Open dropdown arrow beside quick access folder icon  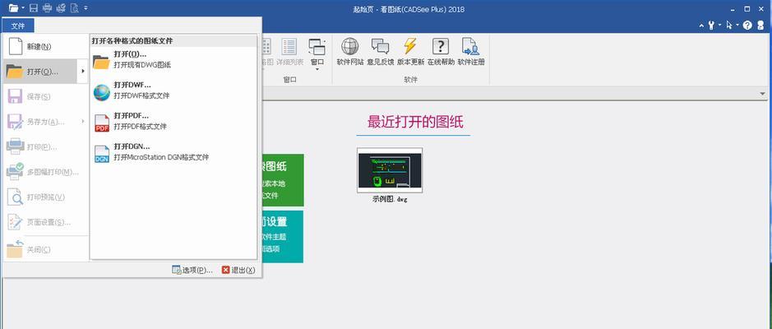[x=23, y=8]
